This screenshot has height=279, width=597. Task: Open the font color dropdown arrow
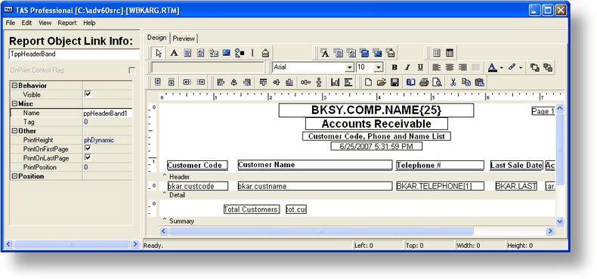(x=502, y=67)
